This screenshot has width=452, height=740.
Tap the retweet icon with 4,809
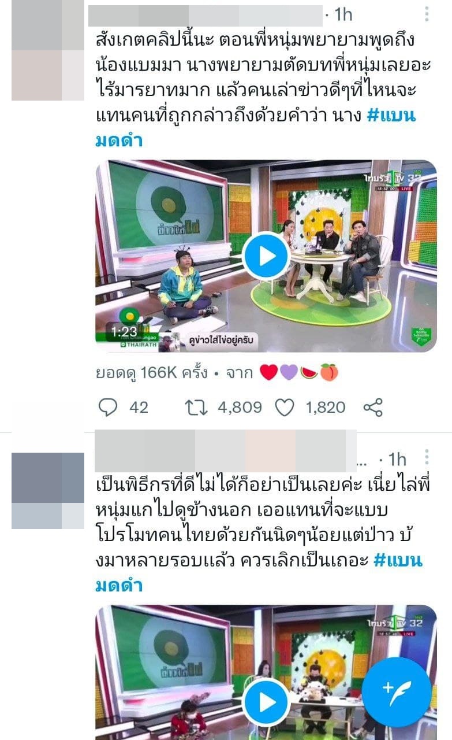(x=197, y=408)
